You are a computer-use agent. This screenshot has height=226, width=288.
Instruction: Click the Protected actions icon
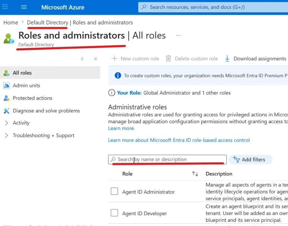point(6,98)
